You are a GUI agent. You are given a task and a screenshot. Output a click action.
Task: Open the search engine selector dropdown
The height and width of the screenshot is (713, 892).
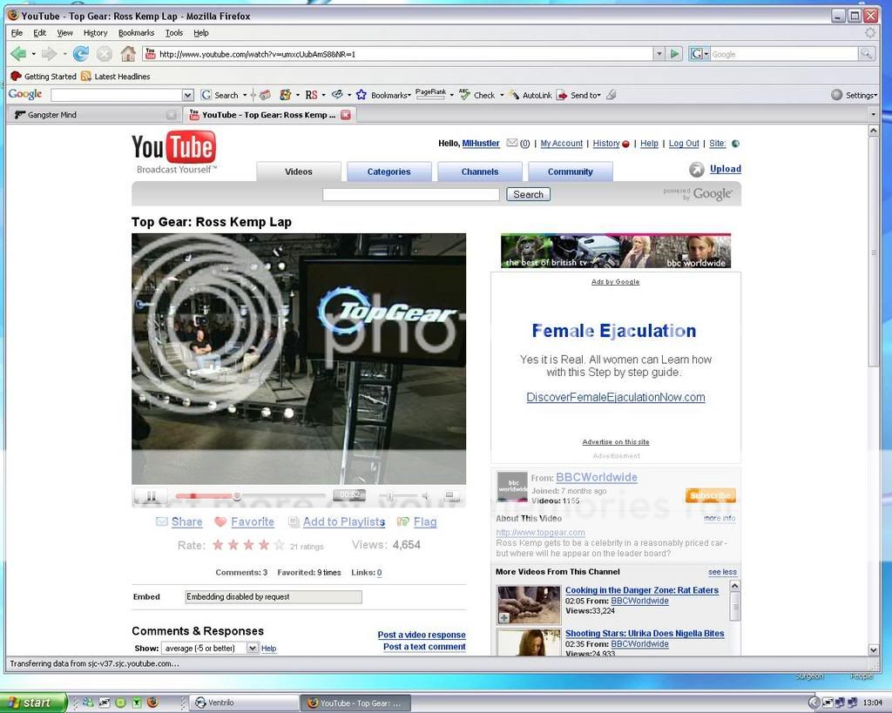[699, 54]
